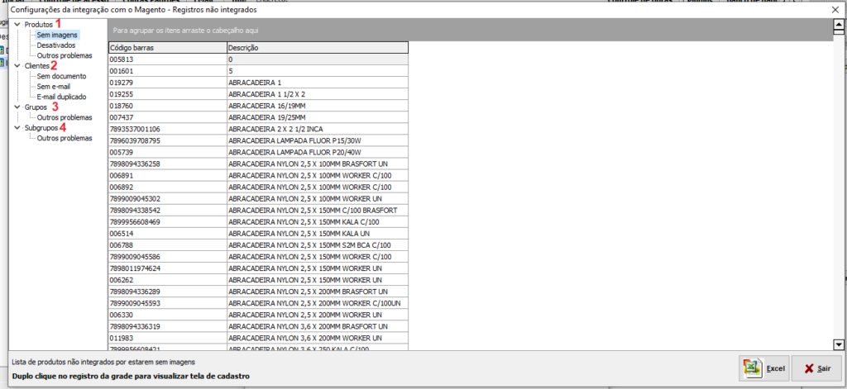847x389 pixels.
Task: Select row ABRACADEIRA 16/19MM
Action: 258,106
